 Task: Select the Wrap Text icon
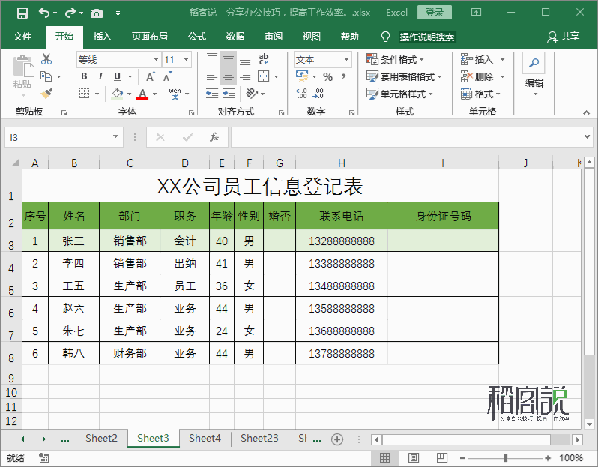tap(263, 59)
